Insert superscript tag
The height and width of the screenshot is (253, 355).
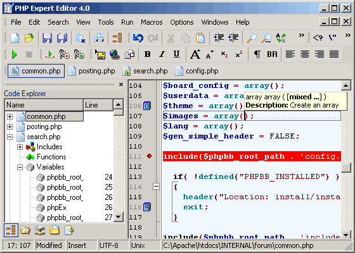[239, 54]
